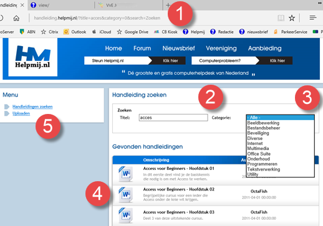Image resolution: width=323 pixels, height=226 pixels.
Task: Open the Nieuwsbrief navigation item
Action: coord(178,49)
